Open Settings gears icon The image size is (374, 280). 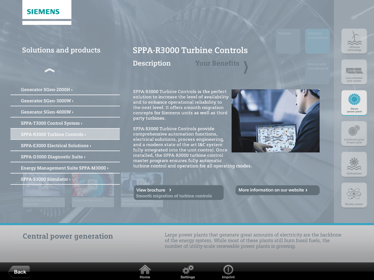click(x=188, y=272)
